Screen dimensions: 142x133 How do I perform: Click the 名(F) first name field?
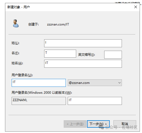click(x=60, y=54)
